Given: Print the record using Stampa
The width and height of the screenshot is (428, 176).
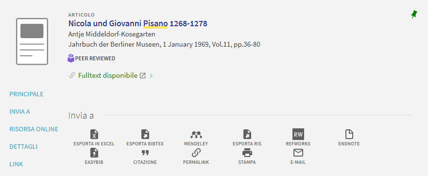Looking at the screenshot, I should click(247, 153).
